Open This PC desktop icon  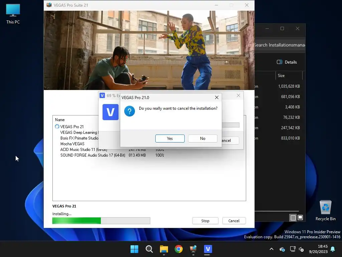click(x=13, y=14)
